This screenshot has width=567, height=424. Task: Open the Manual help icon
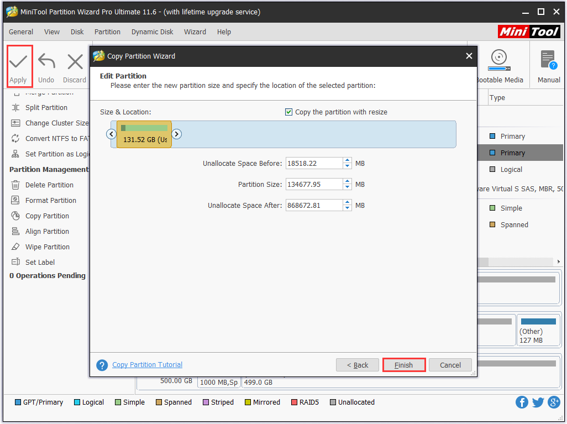[x=549, y=60]
